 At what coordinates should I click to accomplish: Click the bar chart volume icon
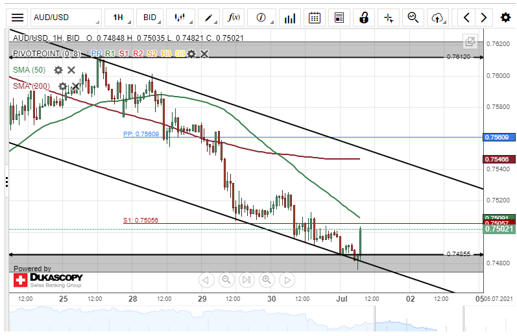click(290, 18)
